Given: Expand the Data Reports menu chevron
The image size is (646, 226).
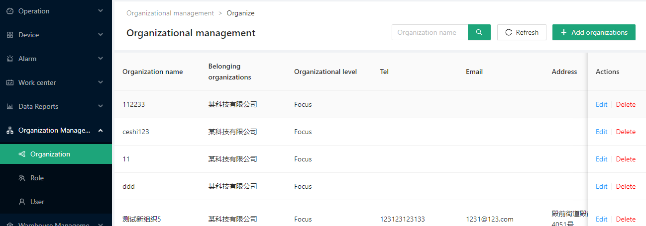Looking at the screenshot, I should (101, 106).
